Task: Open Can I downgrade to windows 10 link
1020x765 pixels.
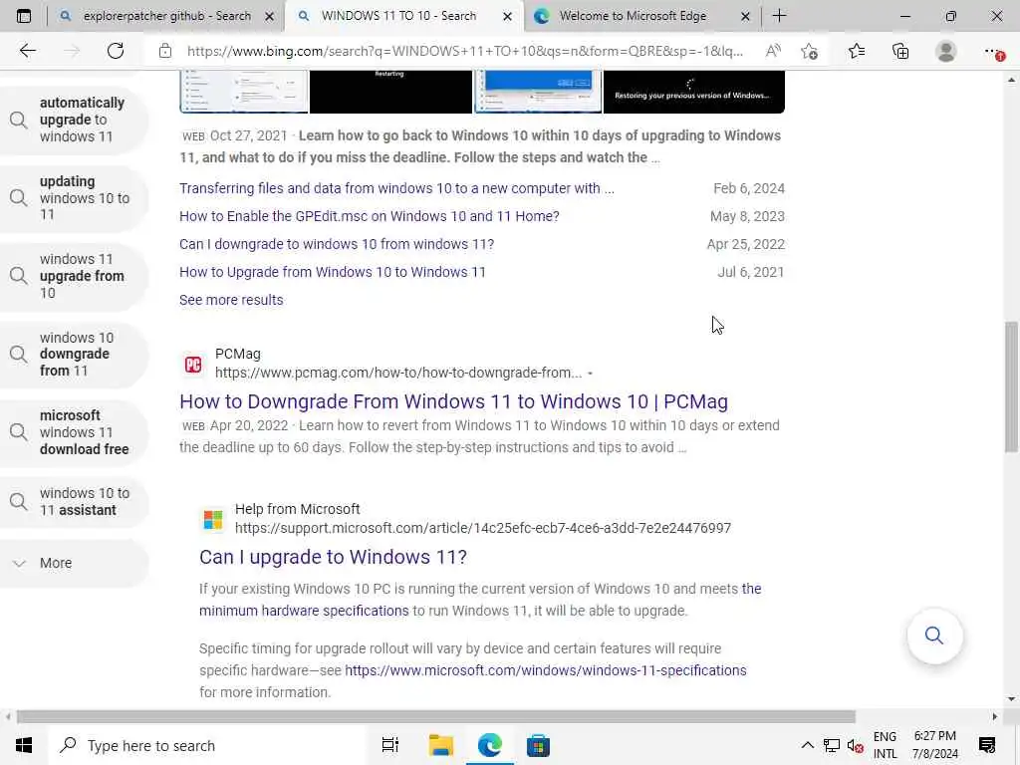Action: click(x=337, y=244)
